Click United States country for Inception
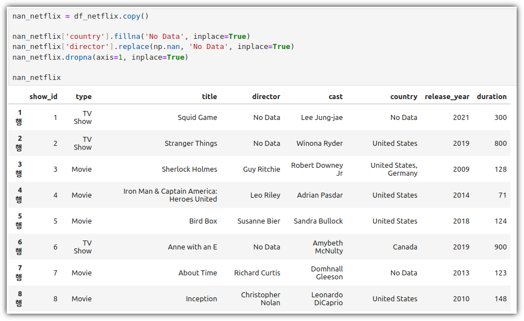Image resolution: width=524 pixels, height=321 pixels. click(395, 299)
